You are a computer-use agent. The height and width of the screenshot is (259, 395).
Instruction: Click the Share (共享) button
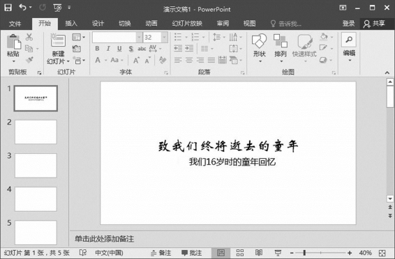click(x=374, y=24)
